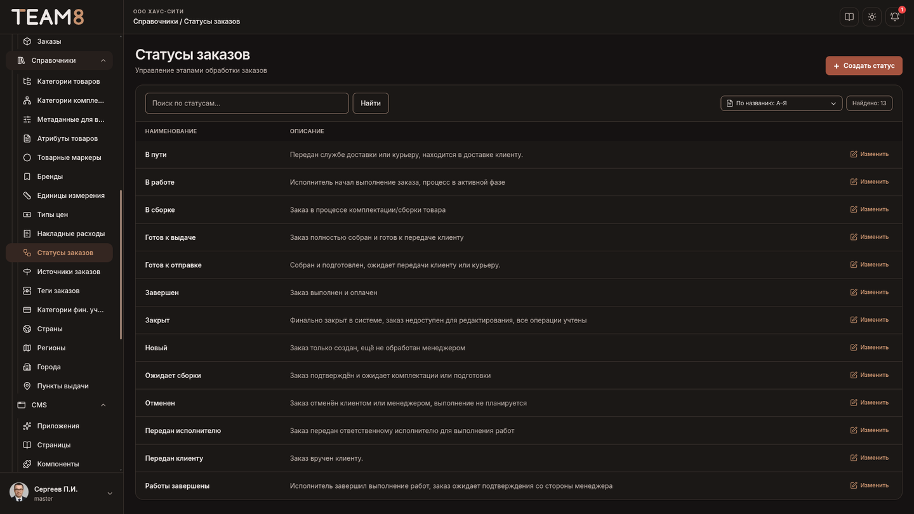The width and height of the screenshot is (914, 514).
Task: Click the Найти search button
Action: [x=371, y=103]
